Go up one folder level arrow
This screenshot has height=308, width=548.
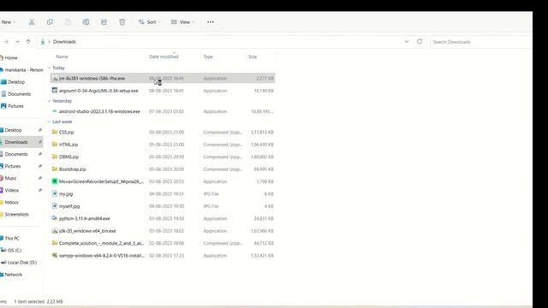click(28, 42)
